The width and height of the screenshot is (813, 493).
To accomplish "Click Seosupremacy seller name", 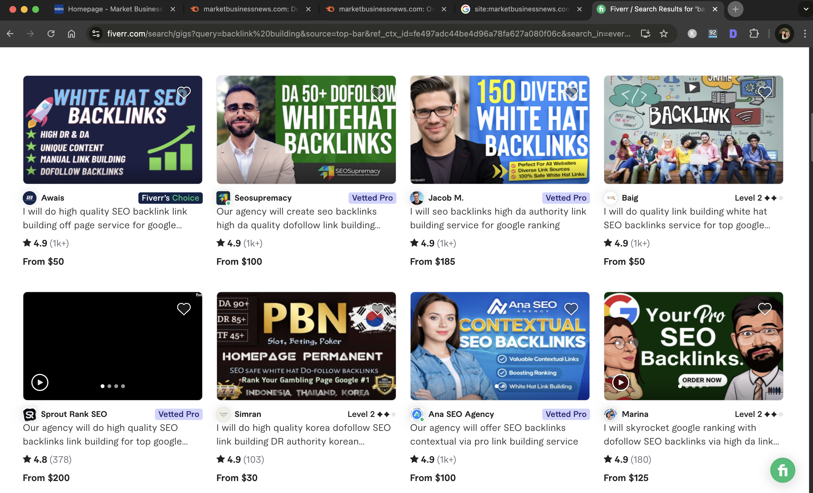I will pos(263,198).
